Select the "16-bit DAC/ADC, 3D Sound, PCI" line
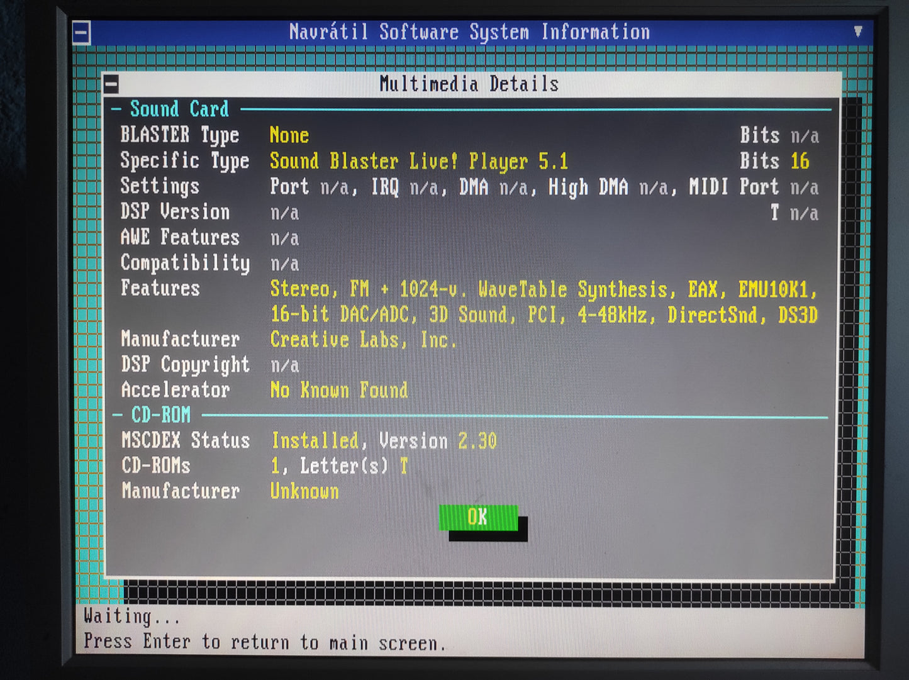The image size is (909, 680). pyautogui.click(x=544, y=315)
